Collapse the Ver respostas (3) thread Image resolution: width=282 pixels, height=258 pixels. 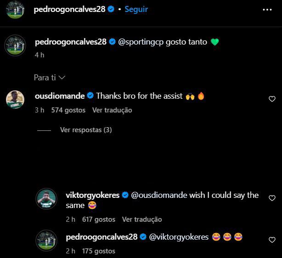tap(85, 130)
